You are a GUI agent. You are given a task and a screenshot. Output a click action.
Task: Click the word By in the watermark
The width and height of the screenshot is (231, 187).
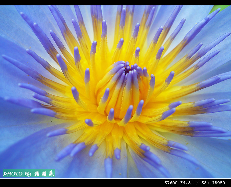coord(28,173)
